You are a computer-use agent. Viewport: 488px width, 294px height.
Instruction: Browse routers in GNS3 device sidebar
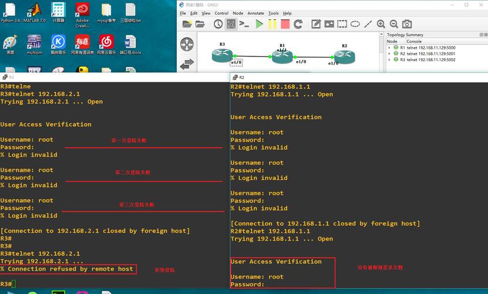[187, 44]
